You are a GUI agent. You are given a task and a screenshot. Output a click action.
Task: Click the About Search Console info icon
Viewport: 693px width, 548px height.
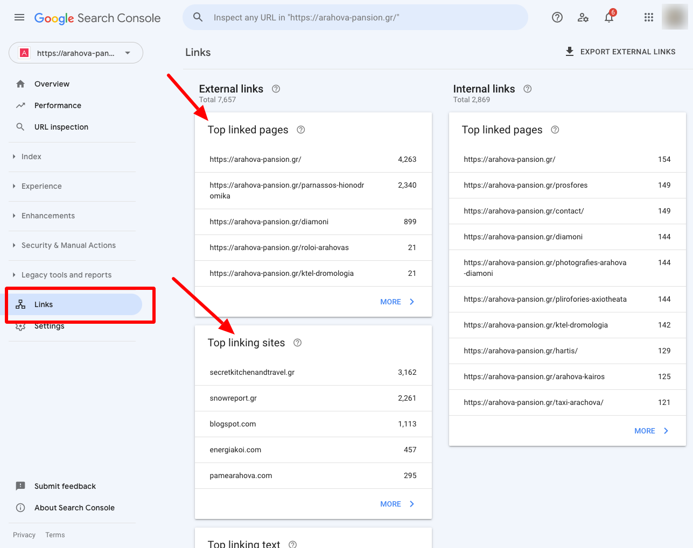click(20, 508)
